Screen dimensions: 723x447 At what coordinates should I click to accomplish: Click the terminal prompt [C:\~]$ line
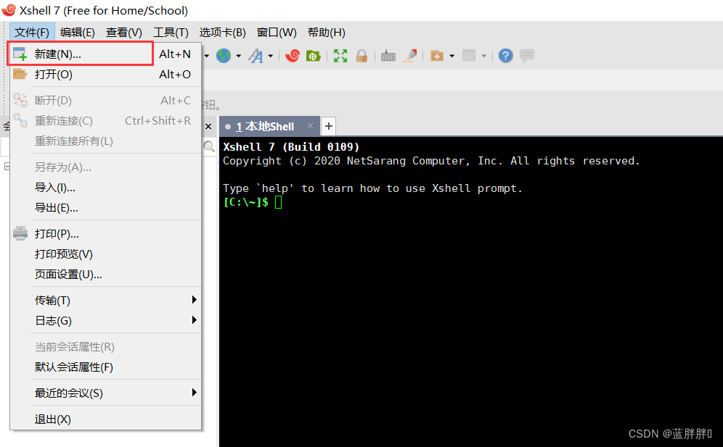tap(252, 202)
